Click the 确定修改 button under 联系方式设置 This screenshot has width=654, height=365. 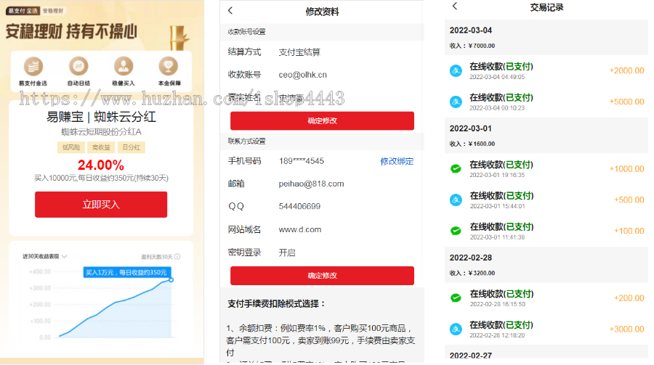[322, 276]
